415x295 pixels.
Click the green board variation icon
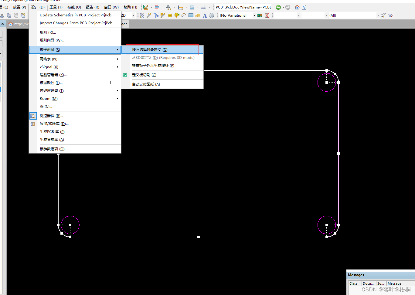point(260,15)
